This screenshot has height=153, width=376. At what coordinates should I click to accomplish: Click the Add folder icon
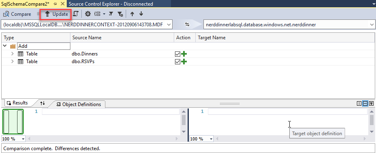pyautogui.click(x=13, y=46)
